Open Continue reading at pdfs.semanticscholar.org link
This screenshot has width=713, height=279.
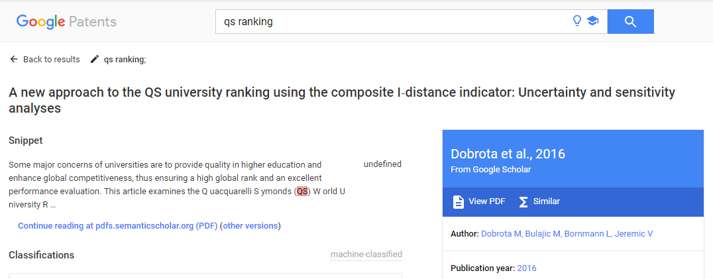(x=118, y=226)
